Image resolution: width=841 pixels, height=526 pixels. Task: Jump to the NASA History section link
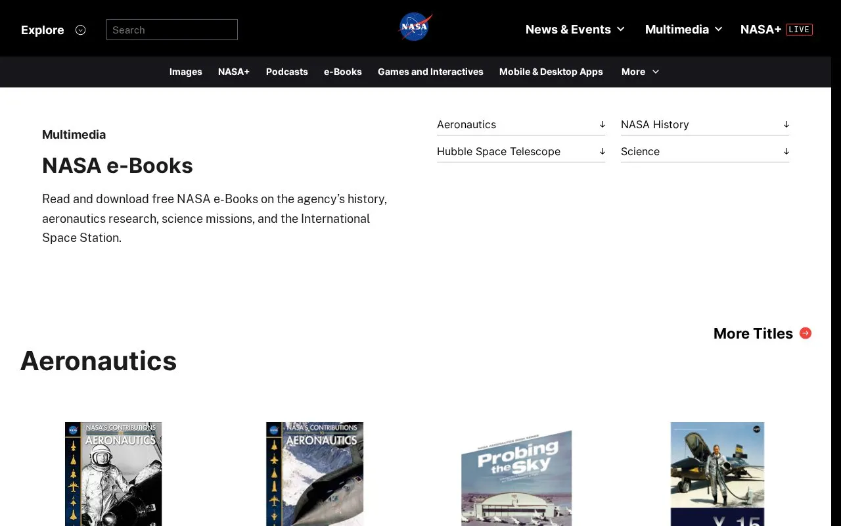tap(705, 124)
